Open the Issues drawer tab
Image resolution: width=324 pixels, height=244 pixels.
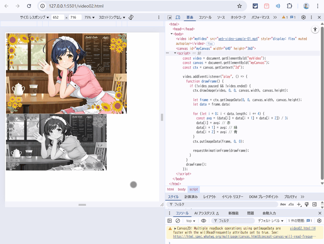tap(251, 213)
